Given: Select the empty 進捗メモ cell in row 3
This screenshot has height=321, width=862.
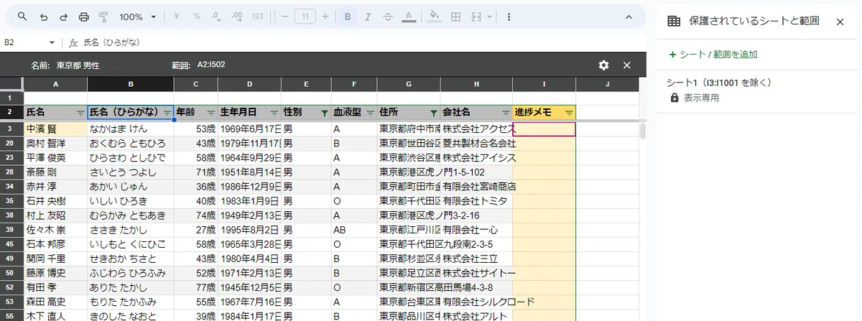Looking at the screenshot, I should point(544,129).
